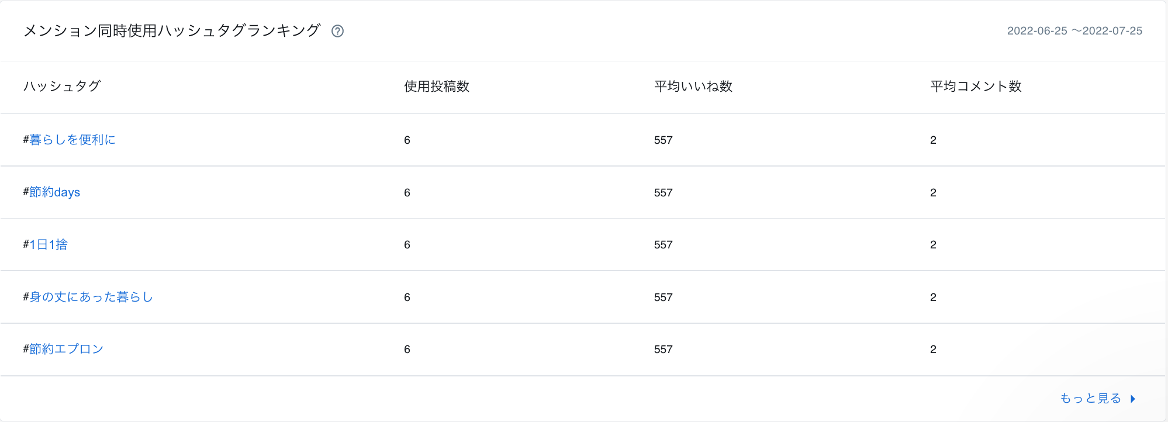Click 使用投稿数 value in #身の丈にあった暮らし row
Image resolution: width=1168 pixels, height=422 pixels.
click(407, 298)
